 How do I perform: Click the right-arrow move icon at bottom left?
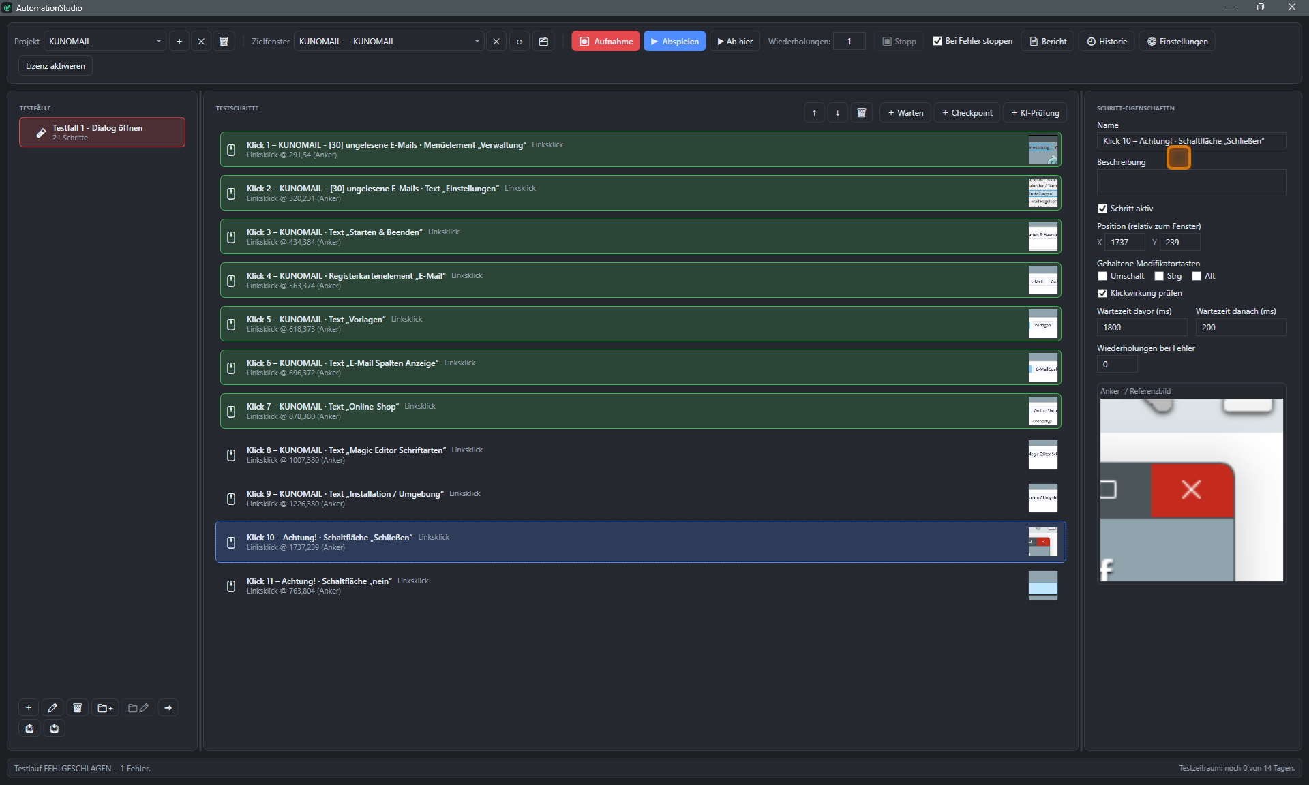pyautogui.click(x=168, y=708)
